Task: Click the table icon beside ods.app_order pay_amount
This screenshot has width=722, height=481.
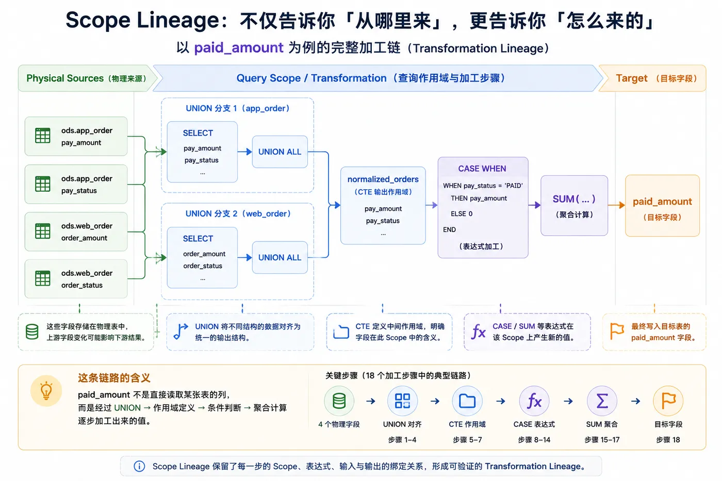Action: tap(43, 136)
